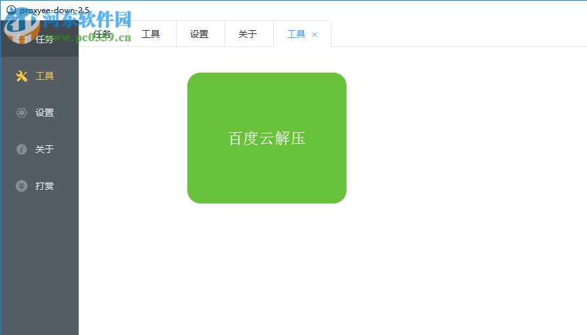Click the 设置 gear icon in sidebar

point(22,113)
